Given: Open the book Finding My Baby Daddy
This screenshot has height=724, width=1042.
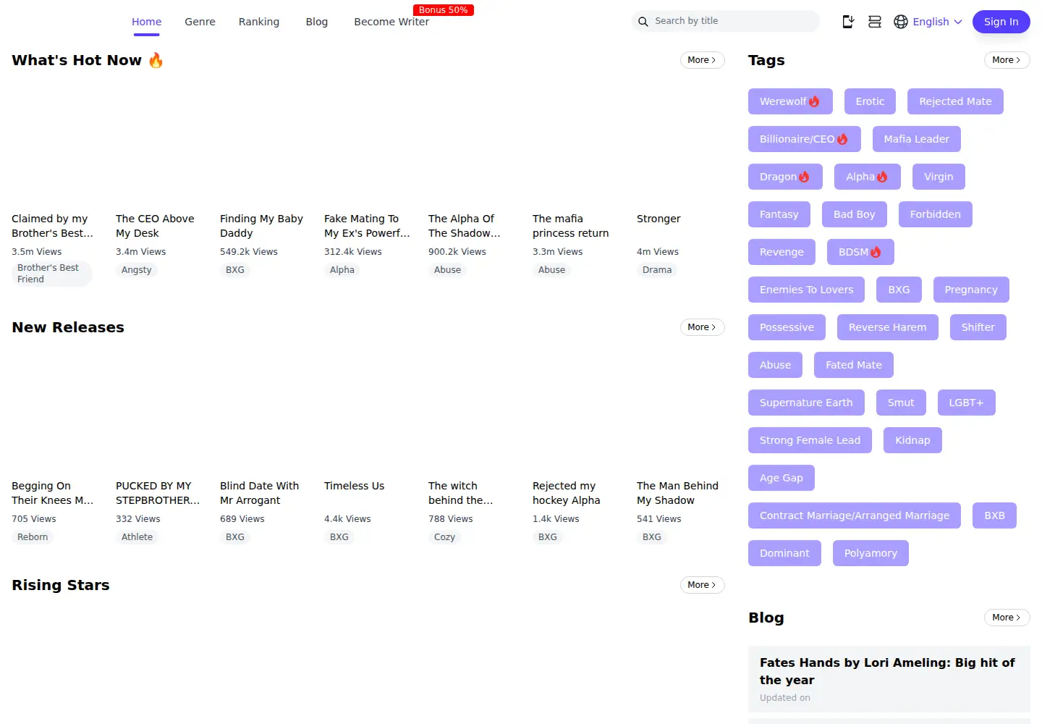Looking at the screenshot, I should (261, 226).
